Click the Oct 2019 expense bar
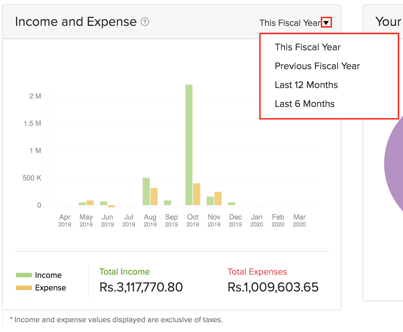 tap(197, 194)
